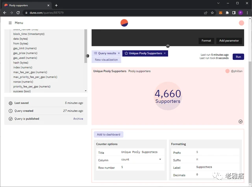Reload the page with refresh icon
Screen dimensions: 252x187
pyautogui.click(x=18, y=13)
